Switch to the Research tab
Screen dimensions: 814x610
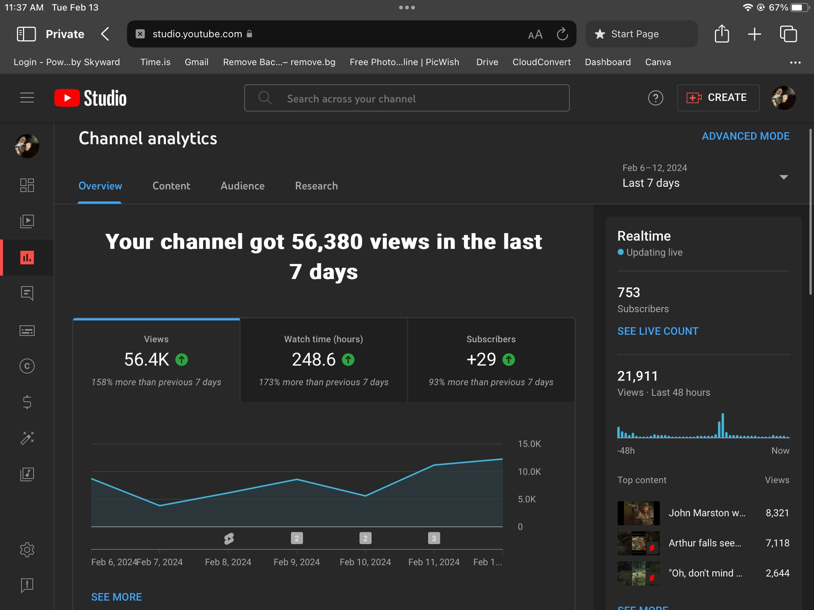click(316, 186)
